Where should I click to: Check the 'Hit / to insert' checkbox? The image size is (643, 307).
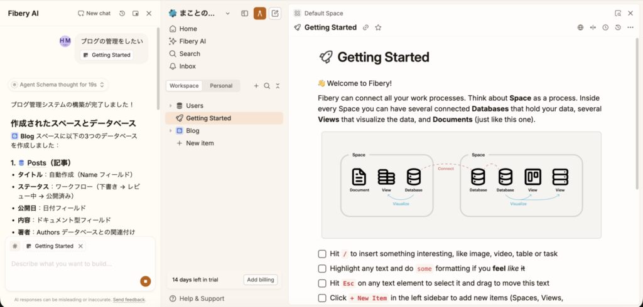322,254
